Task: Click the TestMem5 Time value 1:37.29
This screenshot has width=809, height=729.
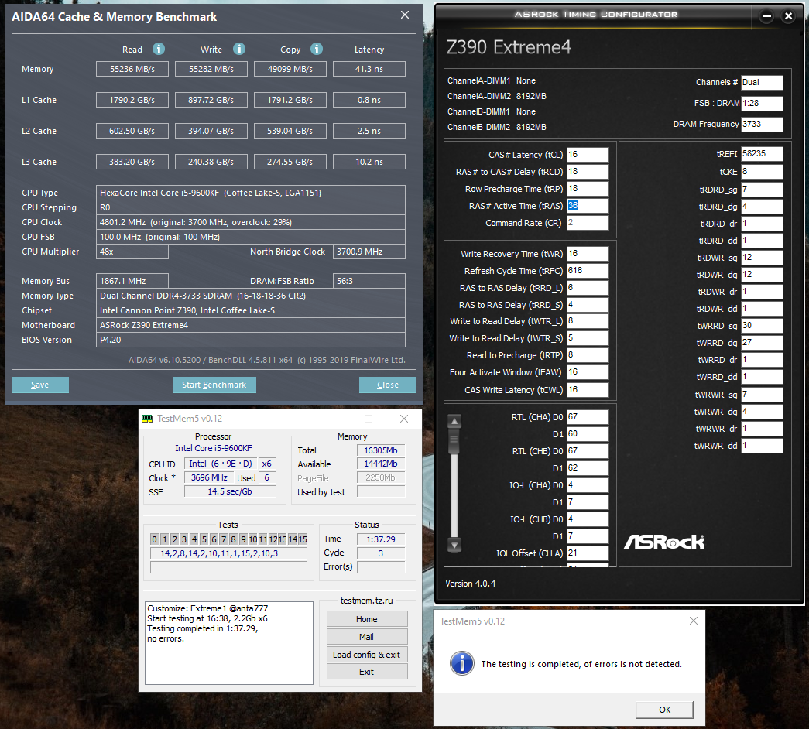Action: click(x=381, y=539)
